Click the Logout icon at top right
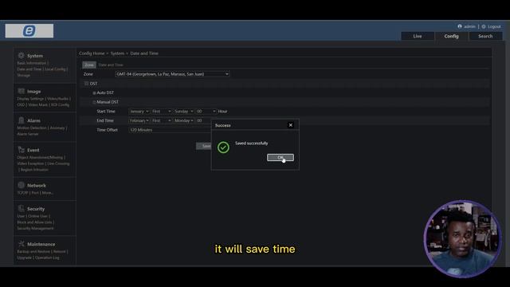The height and width of the screenshot is (287, 510). (x=484, y=26)
